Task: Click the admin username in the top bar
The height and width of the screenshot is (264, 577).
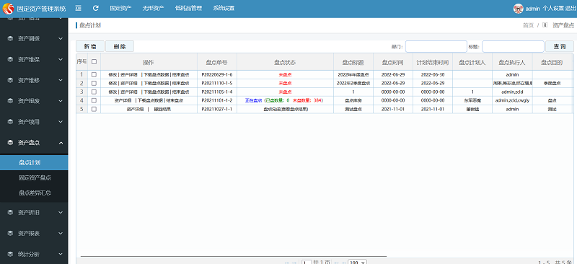Action: click(532, 9)
